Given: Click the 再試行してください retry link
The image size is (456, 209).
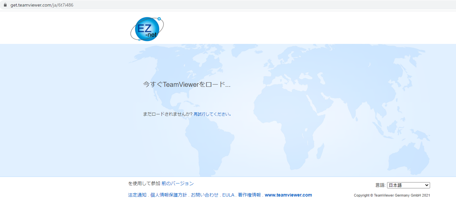Looking at the screenshot, I should click(x=212, y=114).
